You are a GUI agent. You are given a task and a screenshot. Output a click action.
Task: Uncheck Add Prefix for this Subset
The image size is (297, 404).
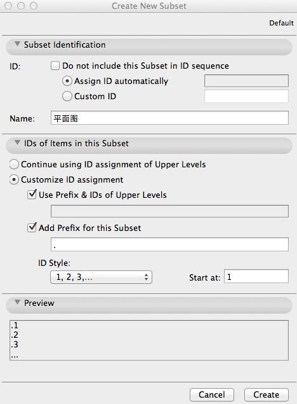[x=32, y=228]
